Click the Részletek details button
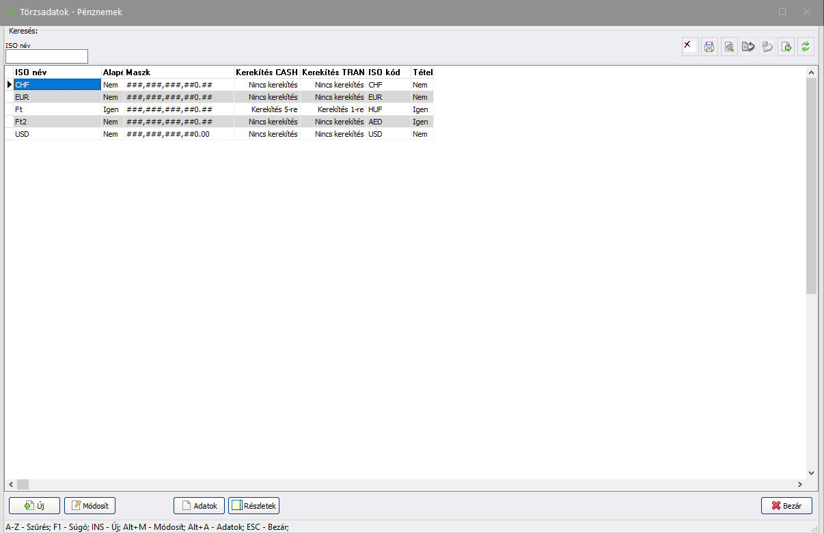Image resolution: width=824 pixels, height=534 pixels. 253,506
